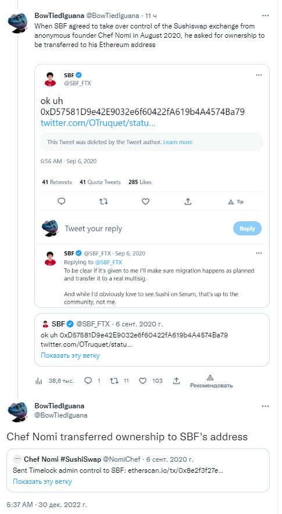Retweet the tweet with 11 retweets
The image size is (282, 514).
114,380
